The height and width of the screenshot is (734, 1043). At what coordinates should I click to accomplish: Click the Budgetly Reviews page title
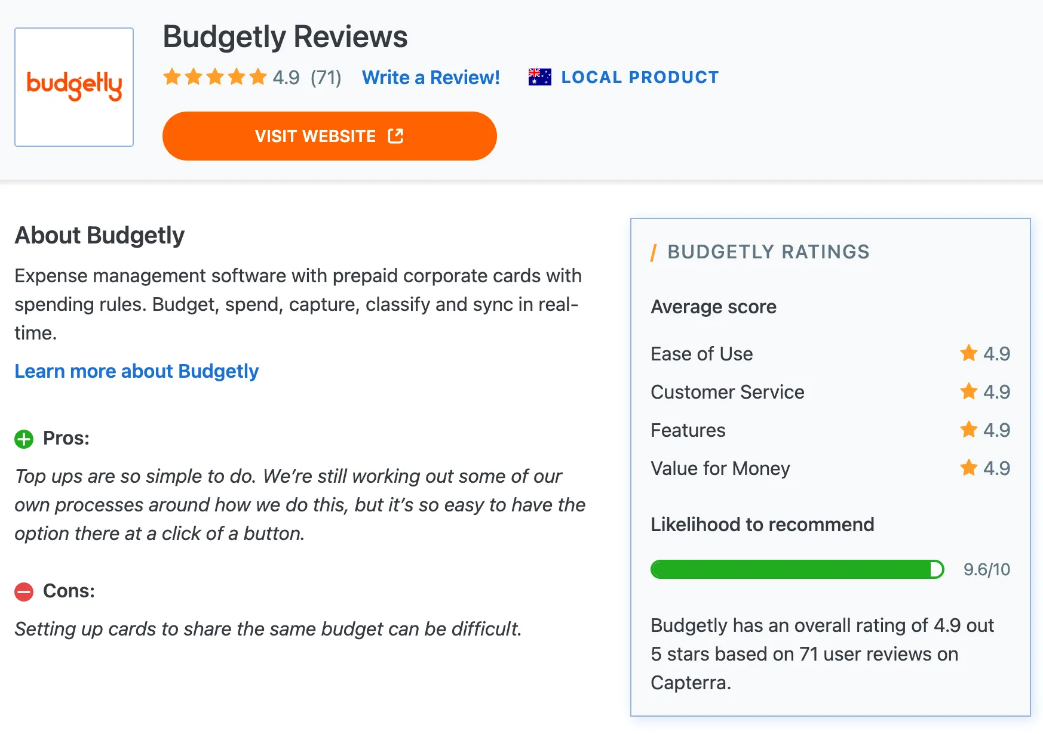(x=285, y=37)
